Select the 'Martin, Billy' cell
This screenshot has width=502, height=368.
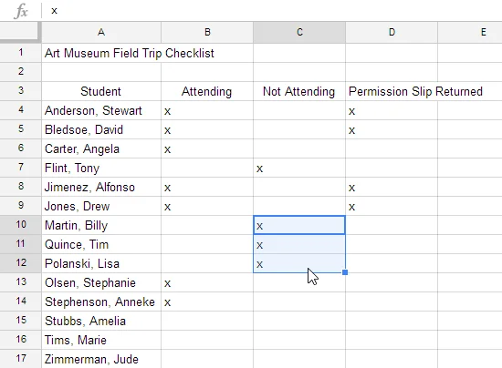101,226
